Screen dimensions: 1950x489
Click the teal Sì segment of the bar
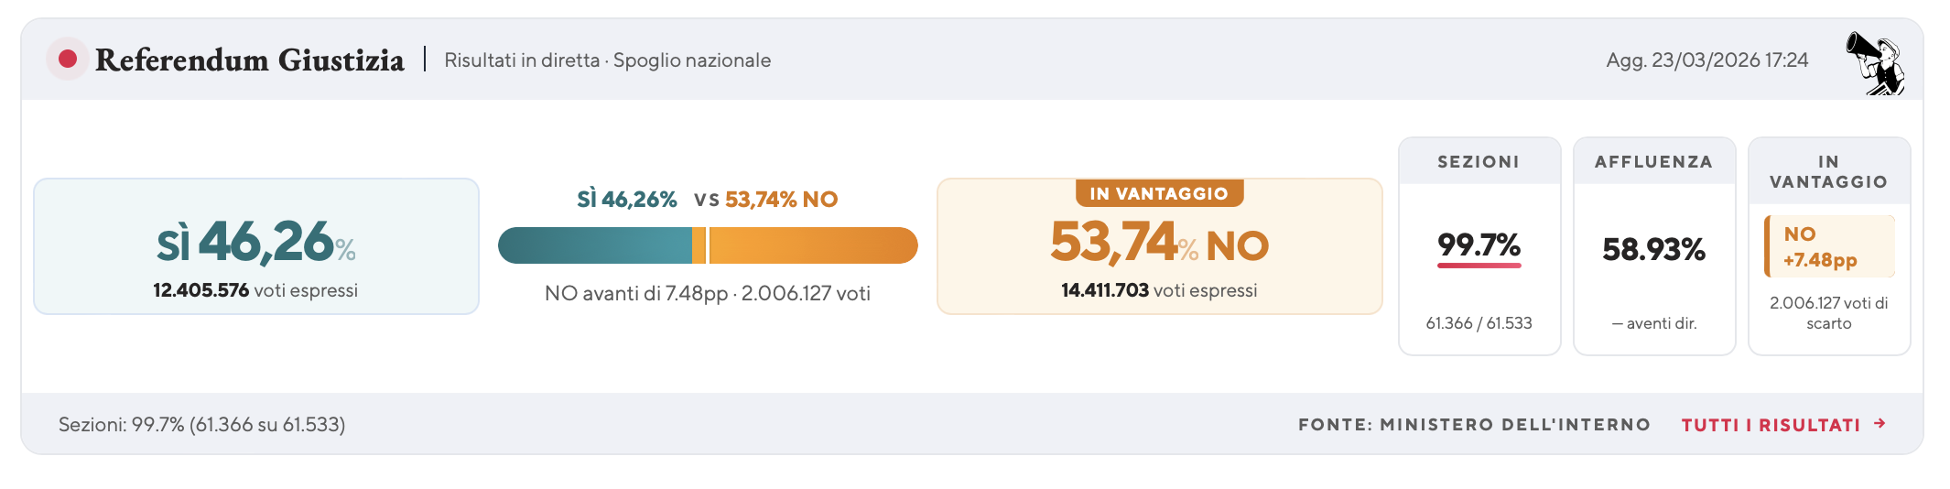(593, 245)
